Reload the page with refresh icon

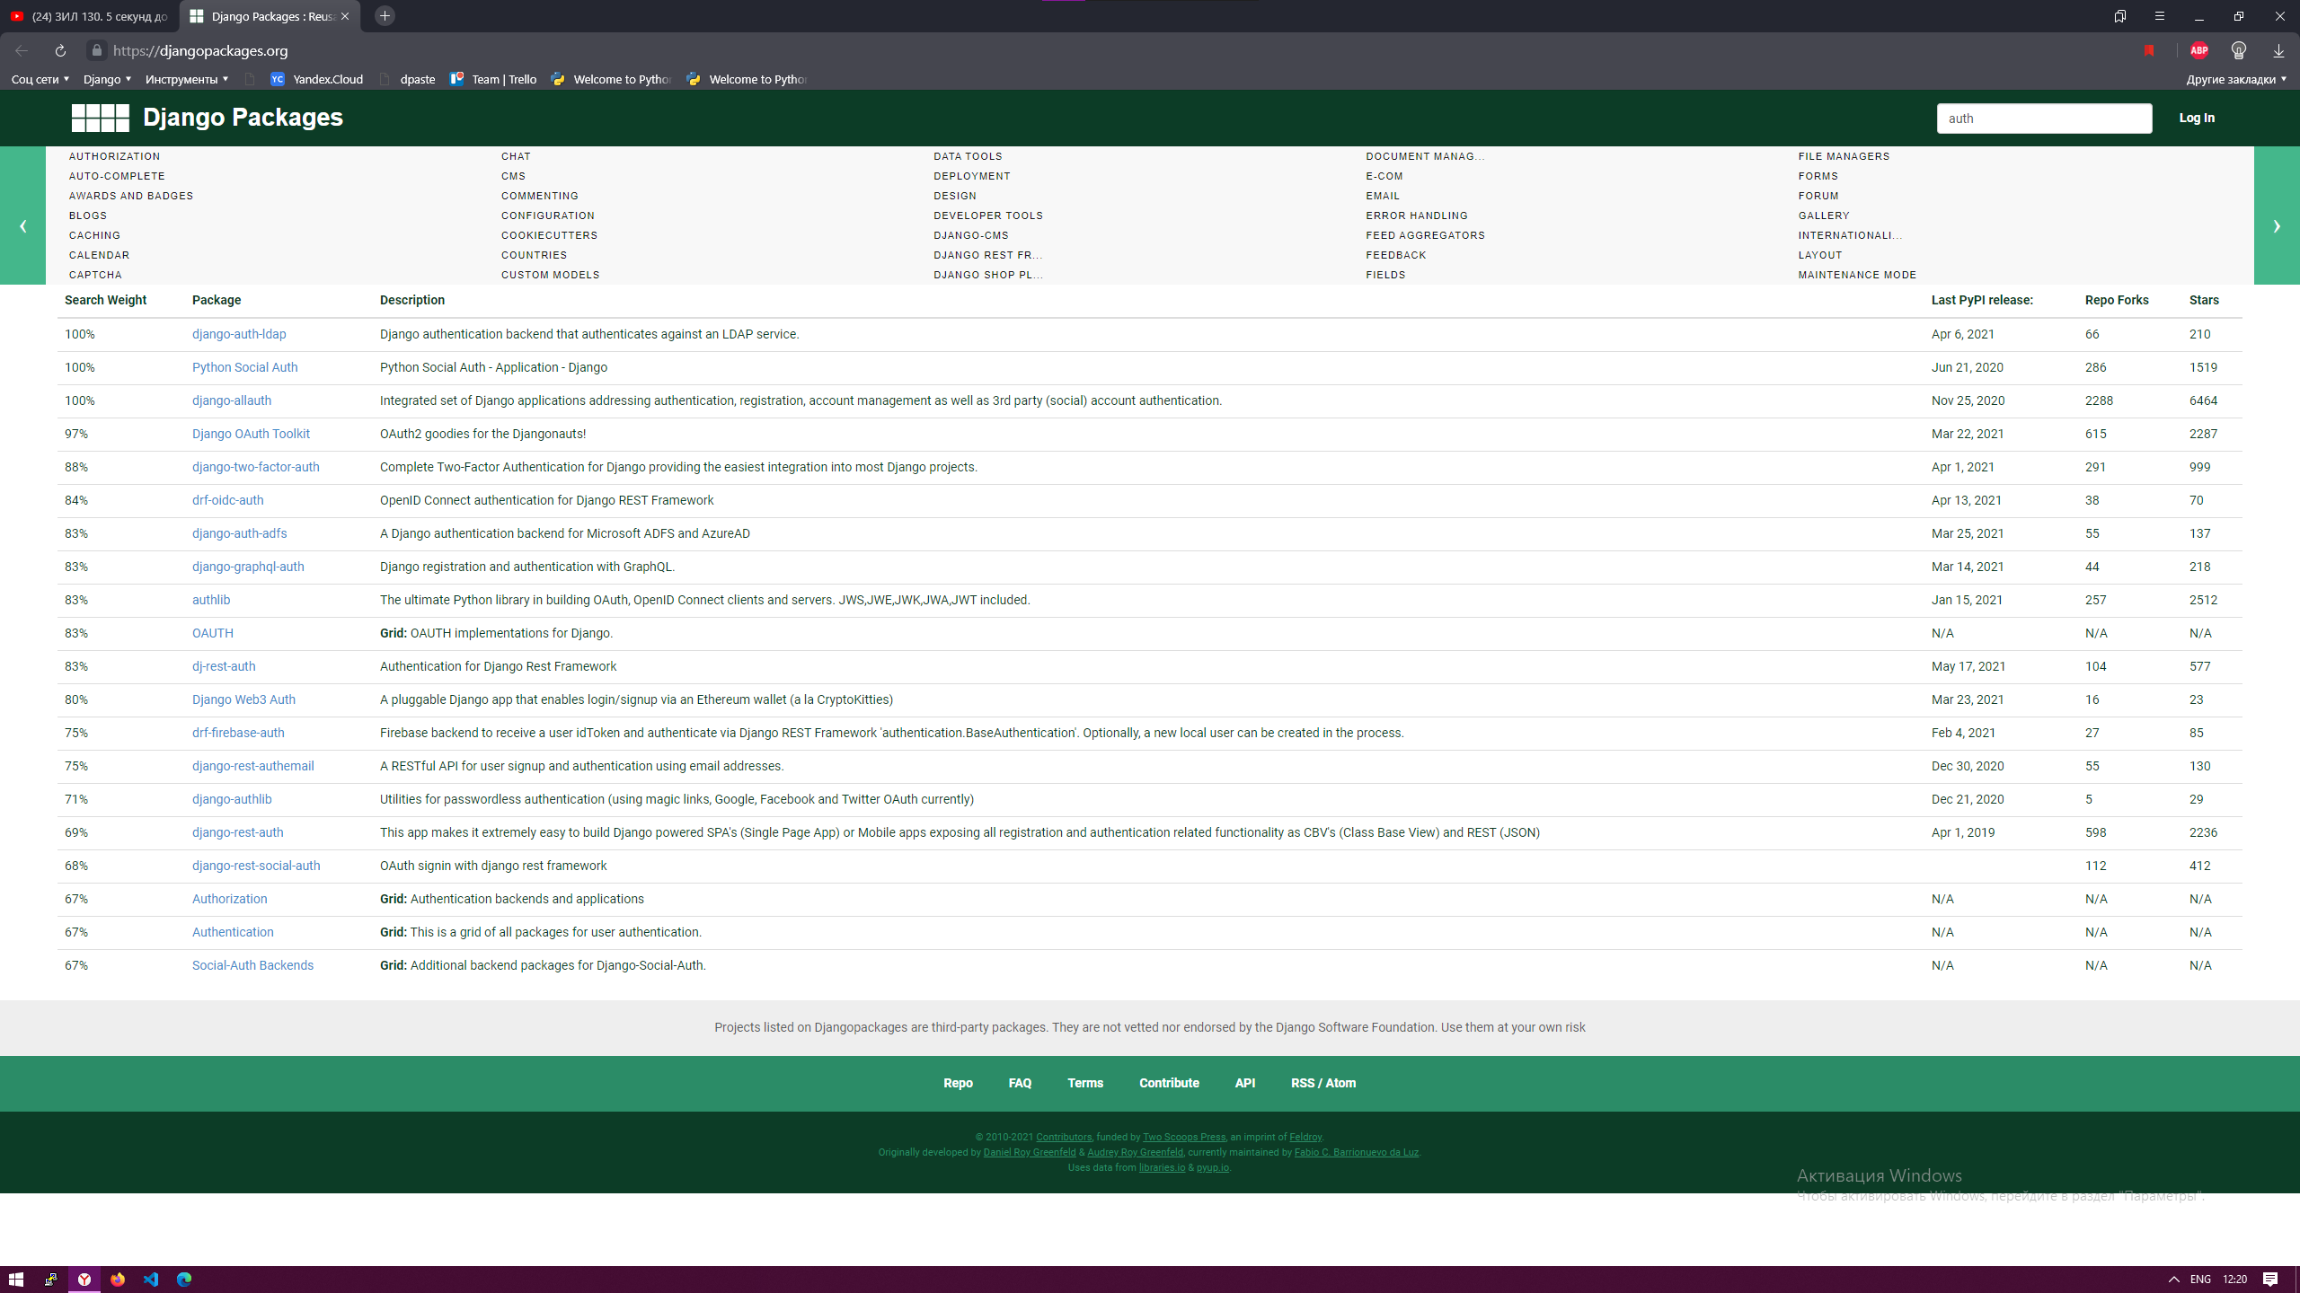[x=60, y=50]
